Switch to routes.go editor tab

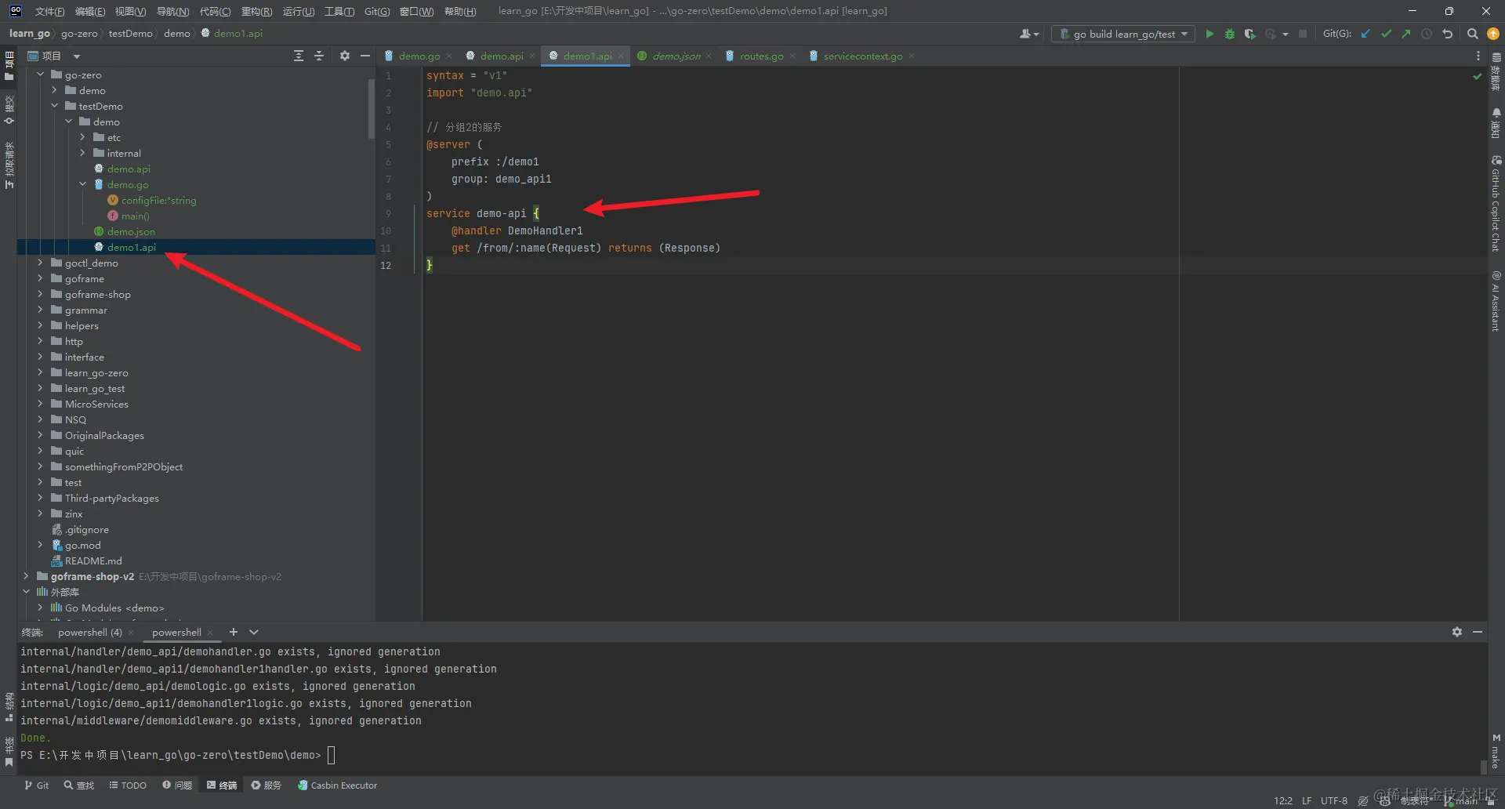pos(761,56)
